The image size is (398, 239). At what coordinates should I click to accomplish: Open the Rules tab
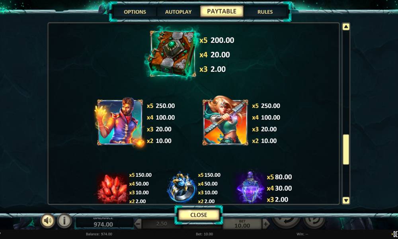[265, 12]
